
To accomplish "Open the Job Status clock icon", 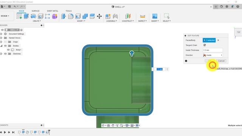I will (227, 7).
